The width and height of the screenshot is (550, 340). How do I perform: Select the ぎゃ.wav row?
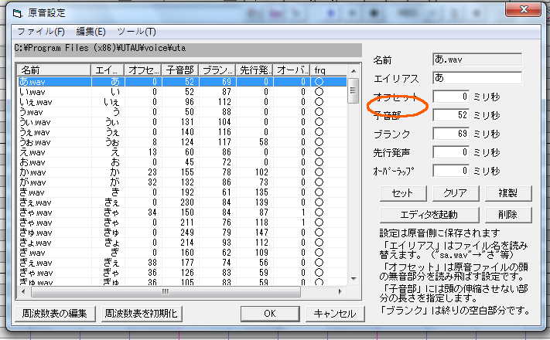[x=182, y=273]
